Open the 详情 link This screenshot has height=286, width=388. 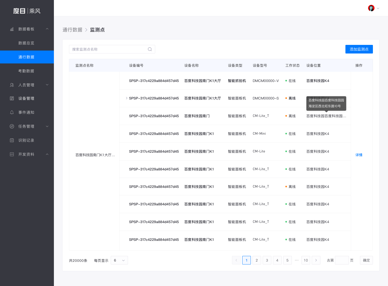(x=359, y=155)
